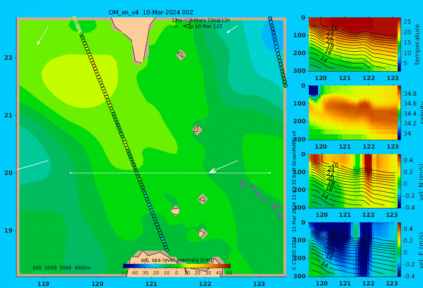Click the vel. N color bar
This screenshot has height=288, width=423.
pyautogui.click(x=399, y=181)
